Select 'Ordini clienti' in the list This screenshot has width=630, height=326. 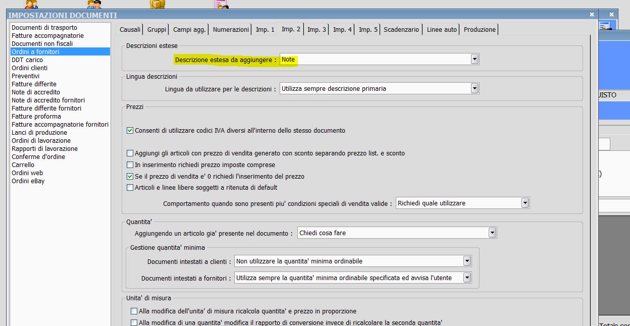(60, 68)
